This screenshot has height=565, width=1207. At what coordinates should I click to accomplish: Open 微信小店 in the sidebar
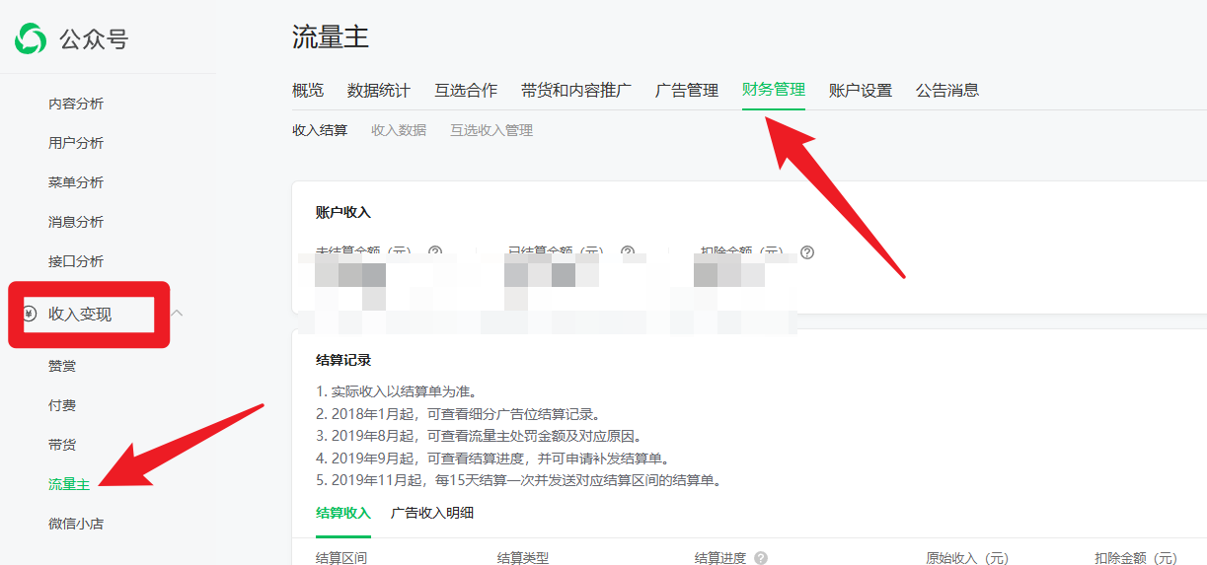(76, 524)
